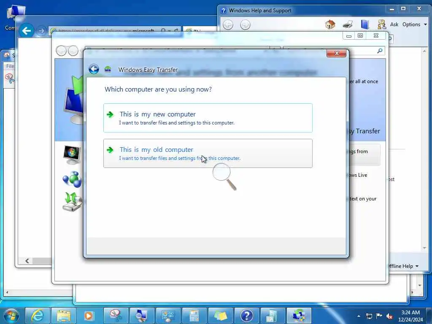Show hidden tray icons arrow
This screenshot has width=432, height=324.
tap(359, 316)
